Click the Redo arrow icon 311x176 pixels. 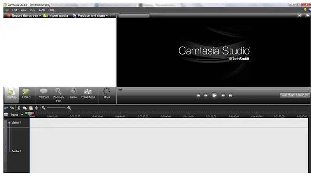12,108
